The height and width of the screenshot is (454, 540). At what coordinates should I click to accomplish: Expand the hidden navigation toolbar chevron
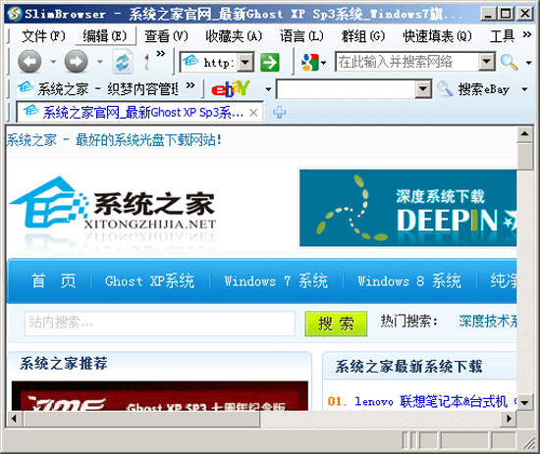[160, 54]
